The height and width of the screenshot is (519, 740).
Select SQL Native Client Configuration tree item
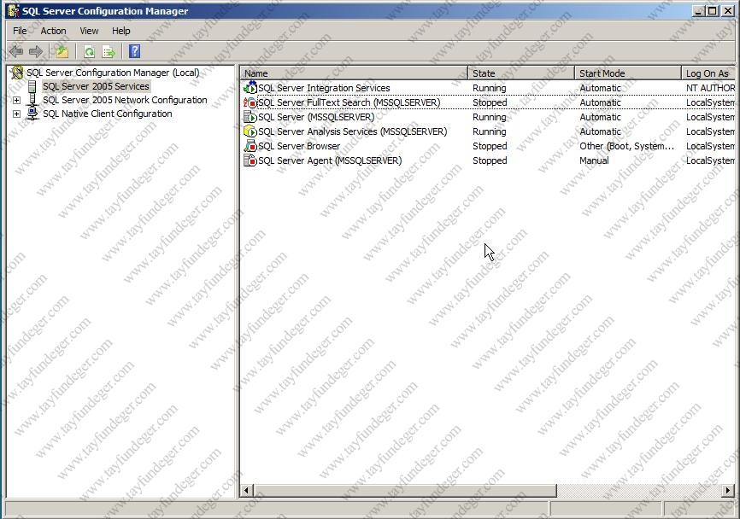tap(107, 114)
